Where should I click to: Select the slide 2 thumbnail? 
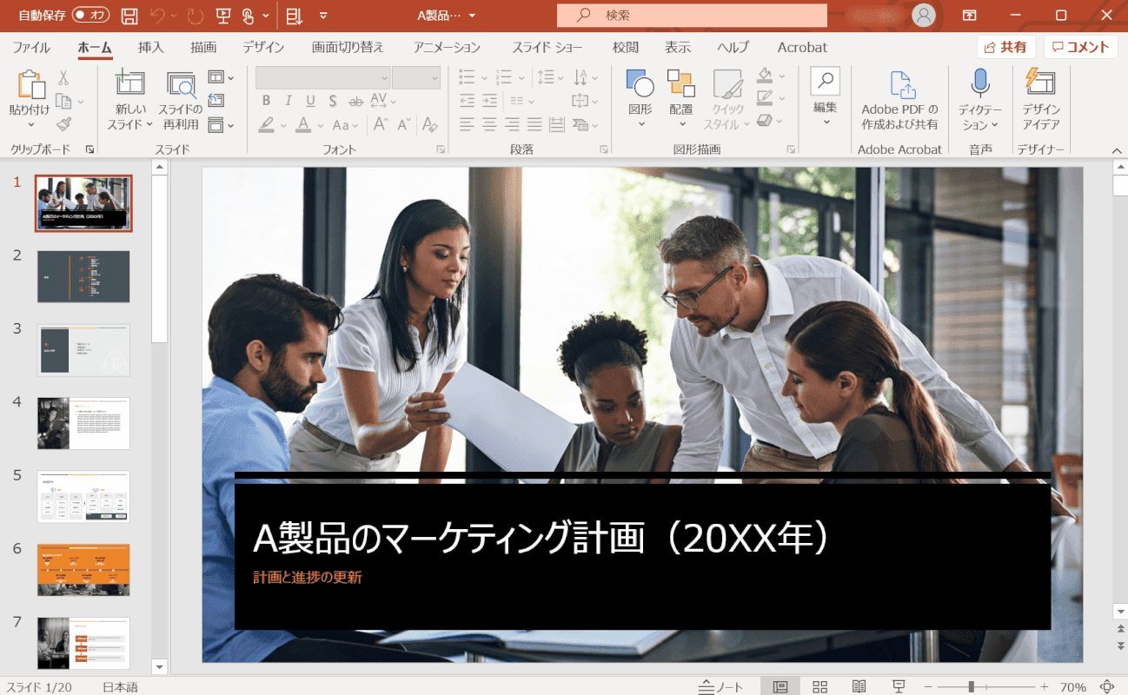point(83,276)
